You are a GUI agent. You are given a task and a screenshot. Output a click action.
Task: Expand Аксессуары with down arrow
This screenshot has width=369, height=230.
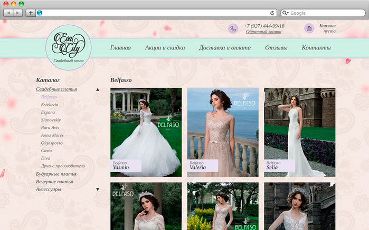98,189
